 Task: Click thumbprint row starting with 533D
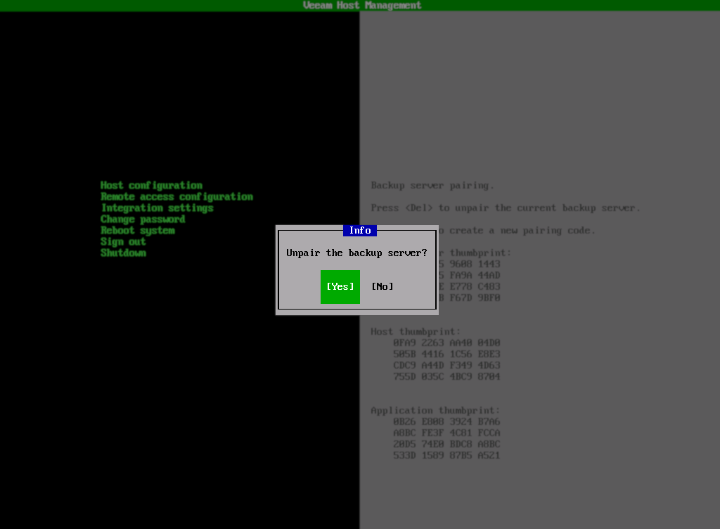click(x=446, y=455)
